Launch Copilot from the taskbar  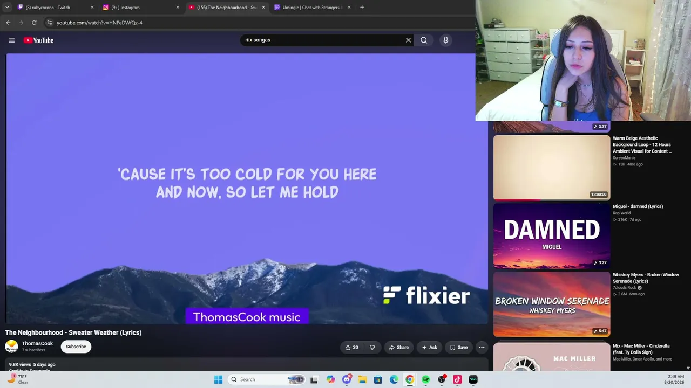(330, 379)
